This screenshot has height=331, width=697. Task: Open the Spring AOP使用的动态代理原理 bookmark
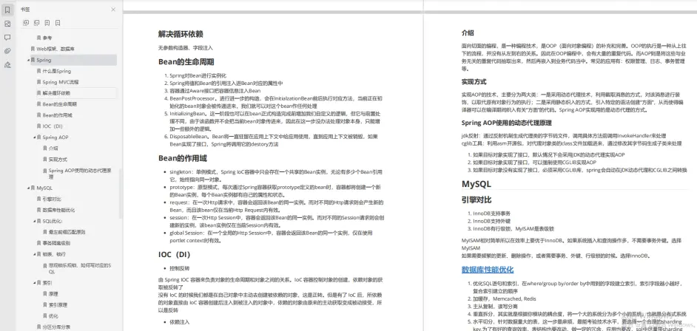[80, 173]
